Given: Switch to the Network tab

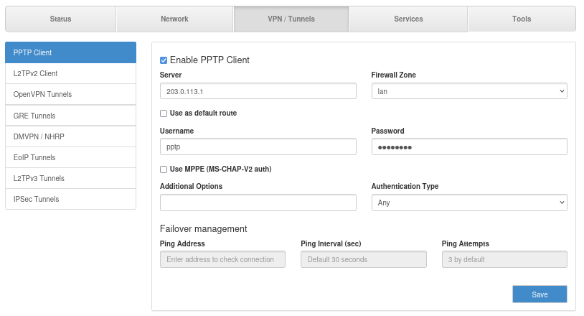Looking at the screenshot, I should tap(174, 19).
